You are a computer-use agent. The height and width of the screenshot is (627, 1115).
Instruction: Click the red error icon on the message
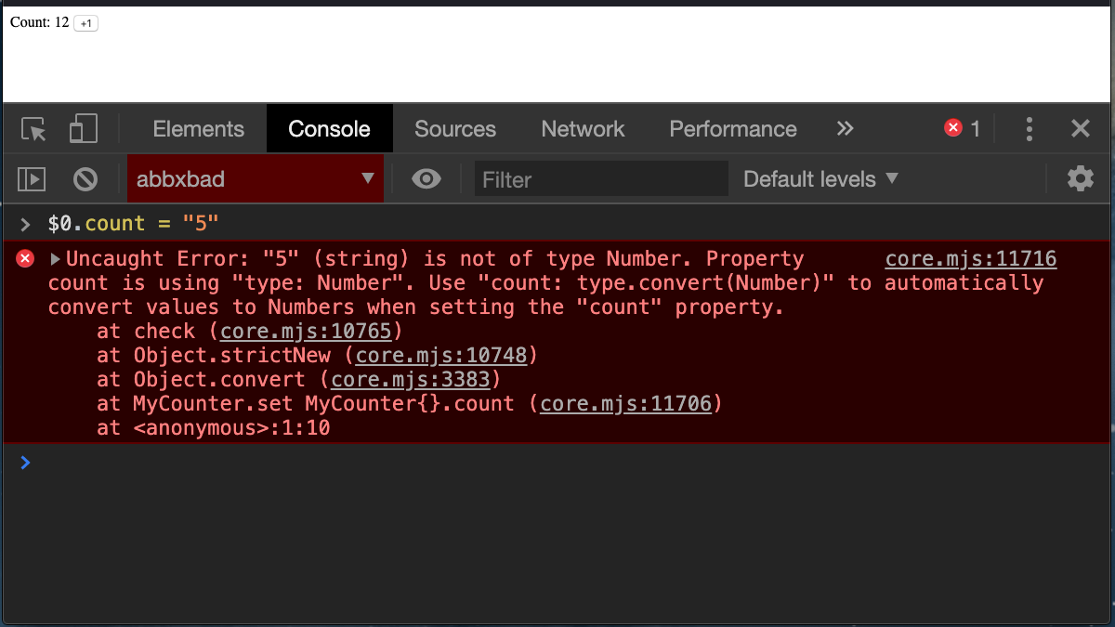pyautogui.click(x=26, y=258)
